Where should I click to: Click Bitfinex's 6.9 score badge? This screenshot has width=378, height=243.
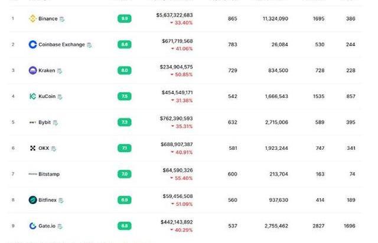coord(125,200)
